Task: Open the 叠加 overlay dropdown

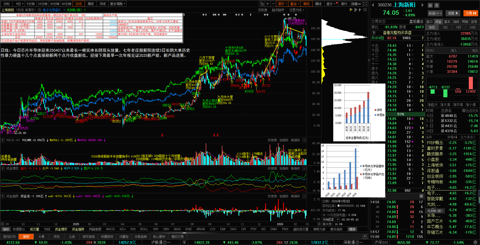Action: [x=295, y=4]
